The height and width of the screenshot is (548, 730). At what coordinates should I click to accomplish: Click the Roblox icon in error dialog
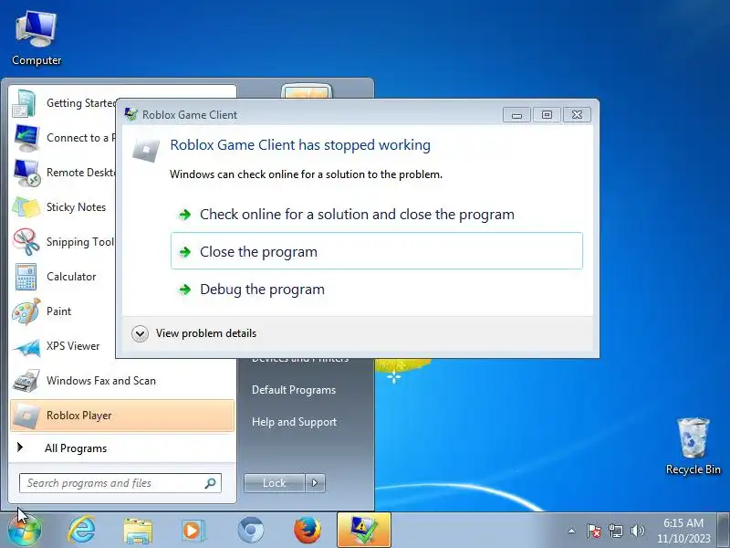(146, 149)
